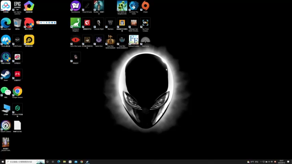
Task: Select the red and white 百 app shortcut
Action: point(17,58)
